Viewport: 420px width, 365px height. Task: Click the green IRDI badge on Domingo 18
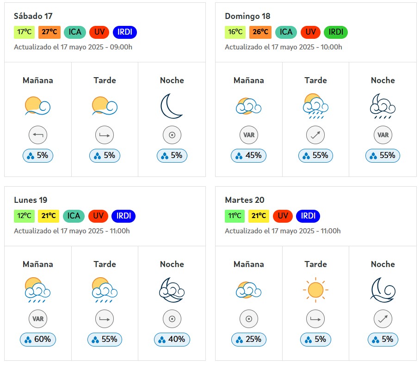336,32
